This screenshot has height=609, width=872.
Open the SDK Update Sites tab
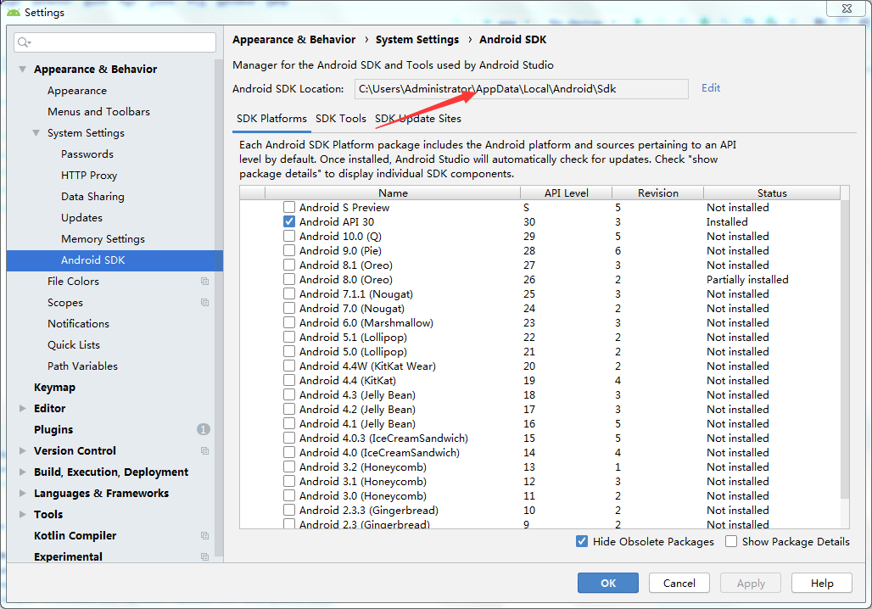[x=418, y=119]
